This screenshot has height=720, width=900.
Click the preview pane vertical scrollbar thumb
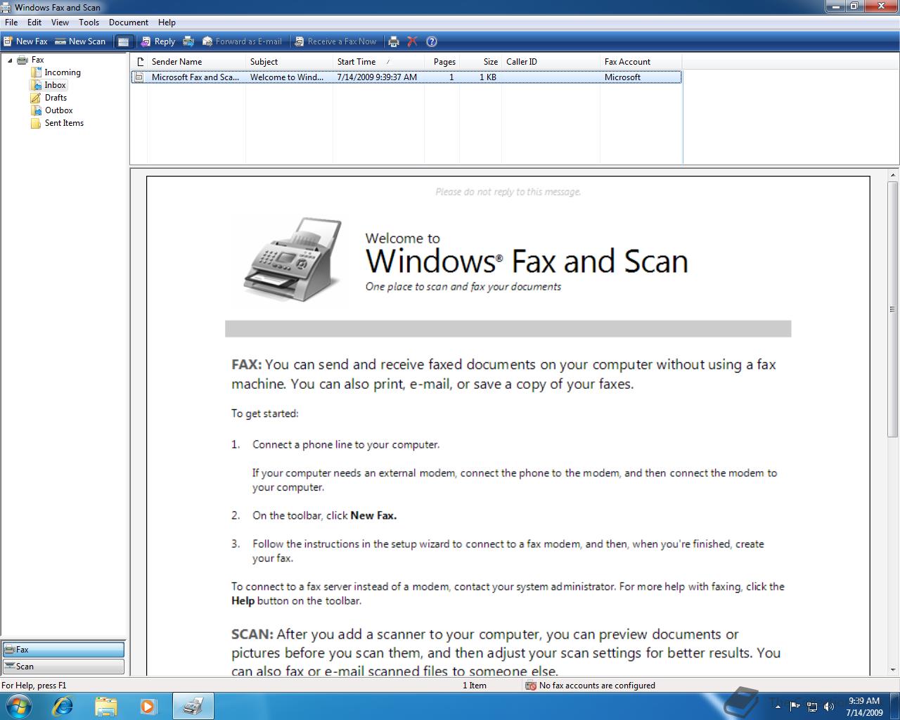tap(893, 309)
